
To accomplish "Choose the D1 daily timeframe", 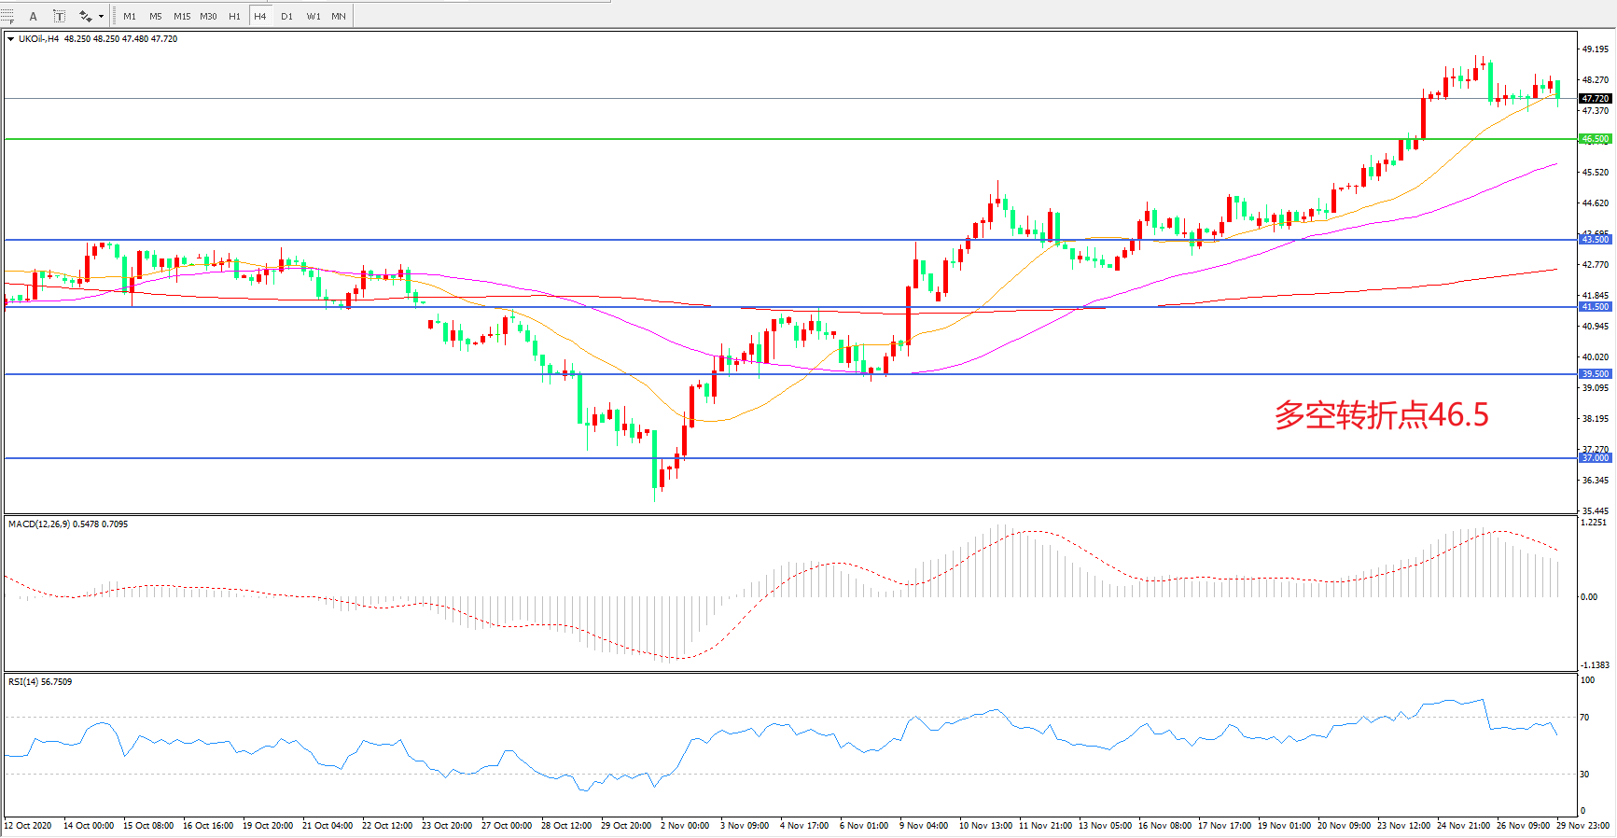I will click(x=286, y=16).
